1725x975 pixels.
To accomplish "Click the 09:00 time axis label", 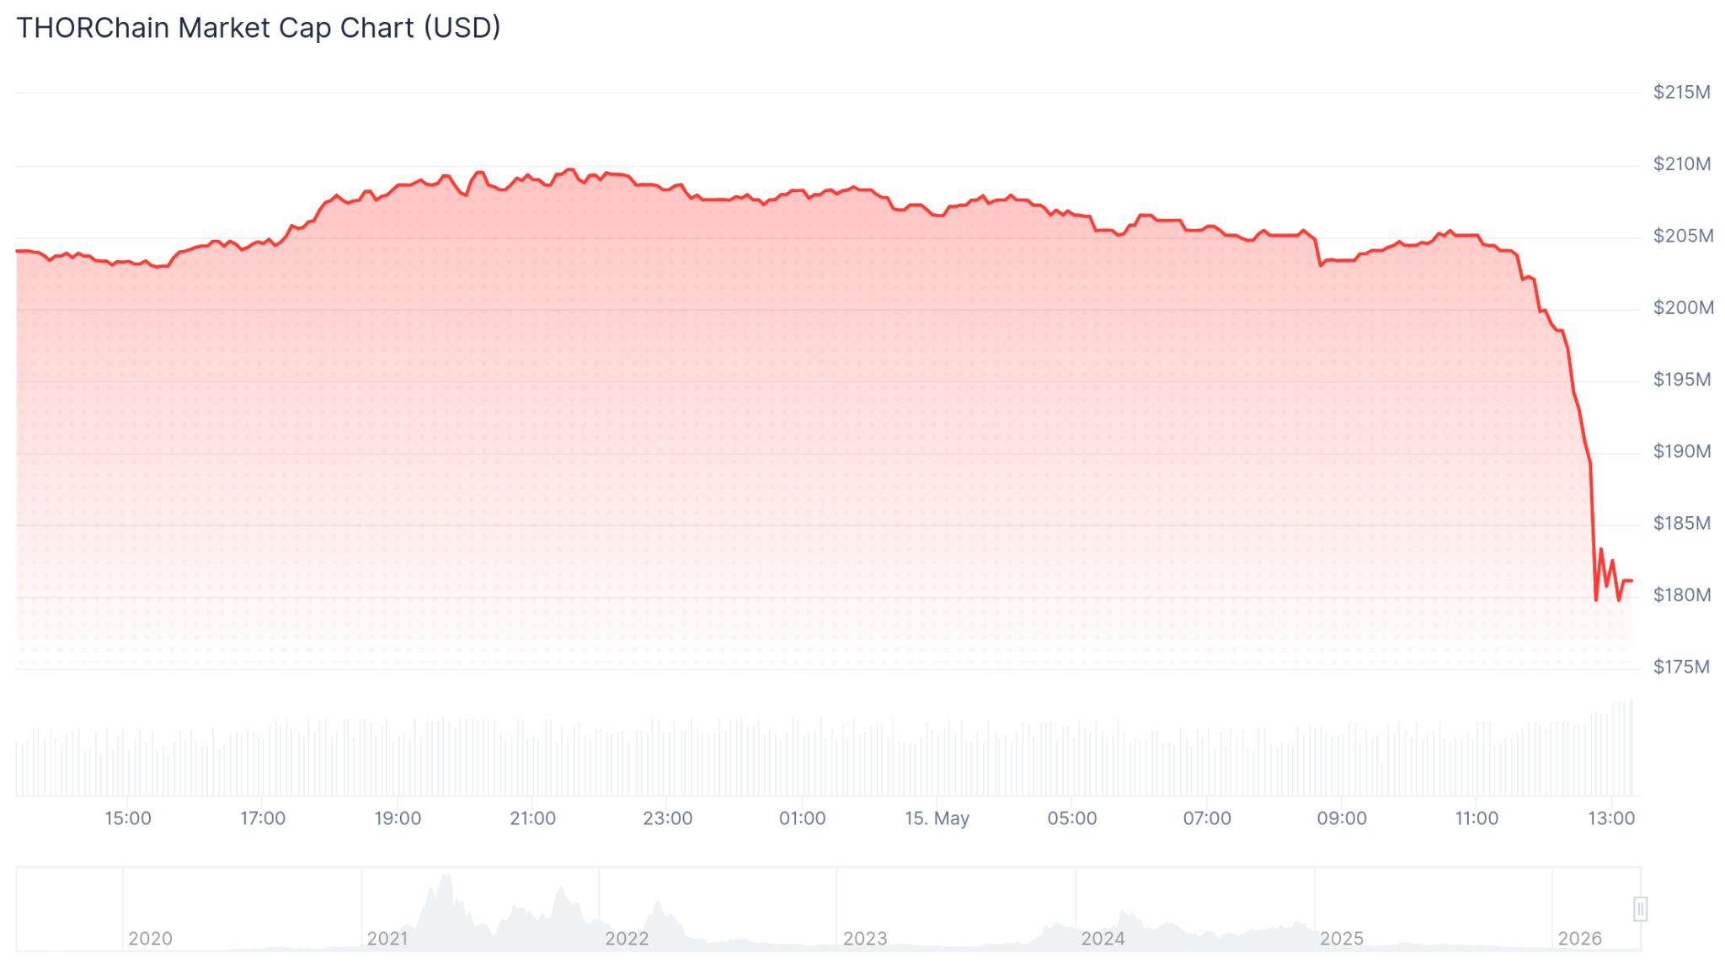I will 1342,818.
